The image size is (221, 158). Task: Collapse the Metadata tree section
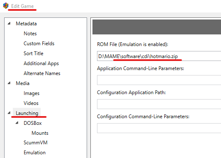pyautogui.click(x=9, y=23)
